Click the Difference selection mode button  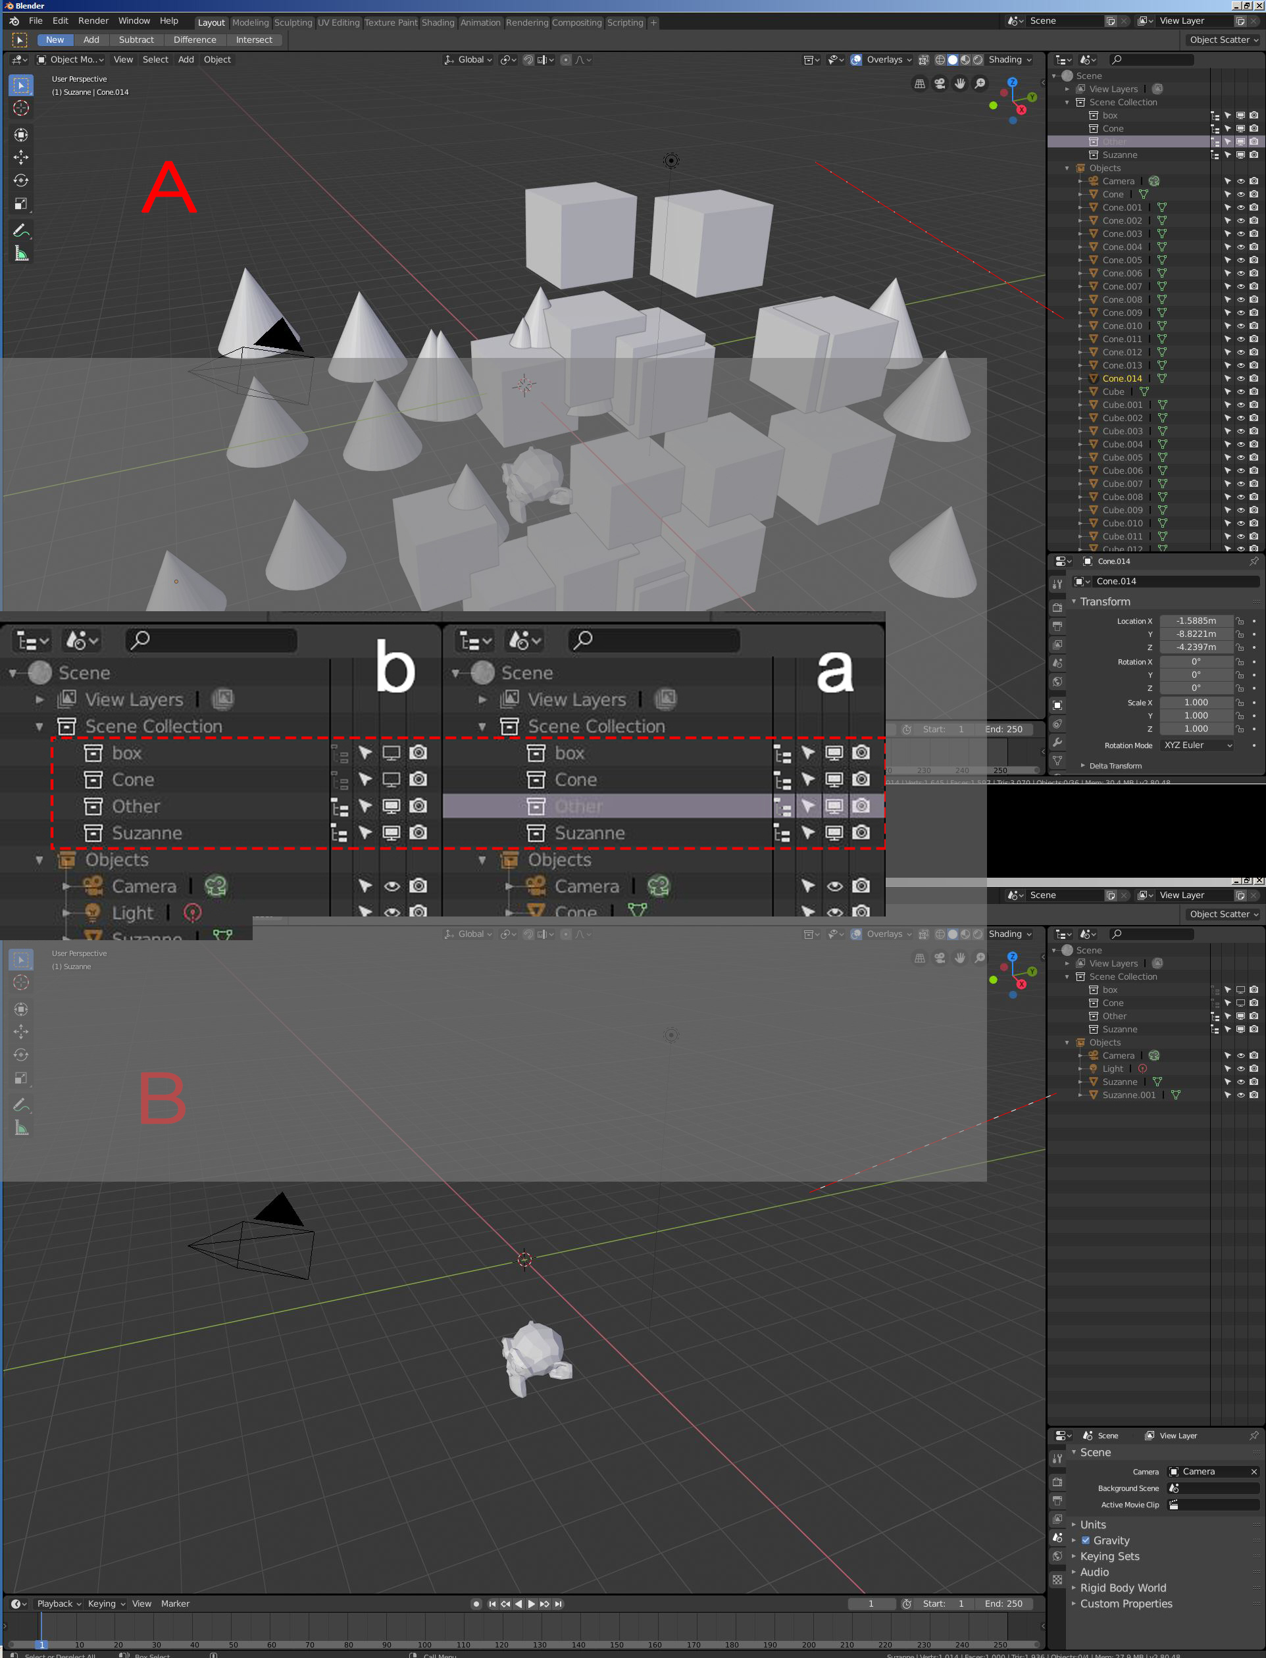194,40
